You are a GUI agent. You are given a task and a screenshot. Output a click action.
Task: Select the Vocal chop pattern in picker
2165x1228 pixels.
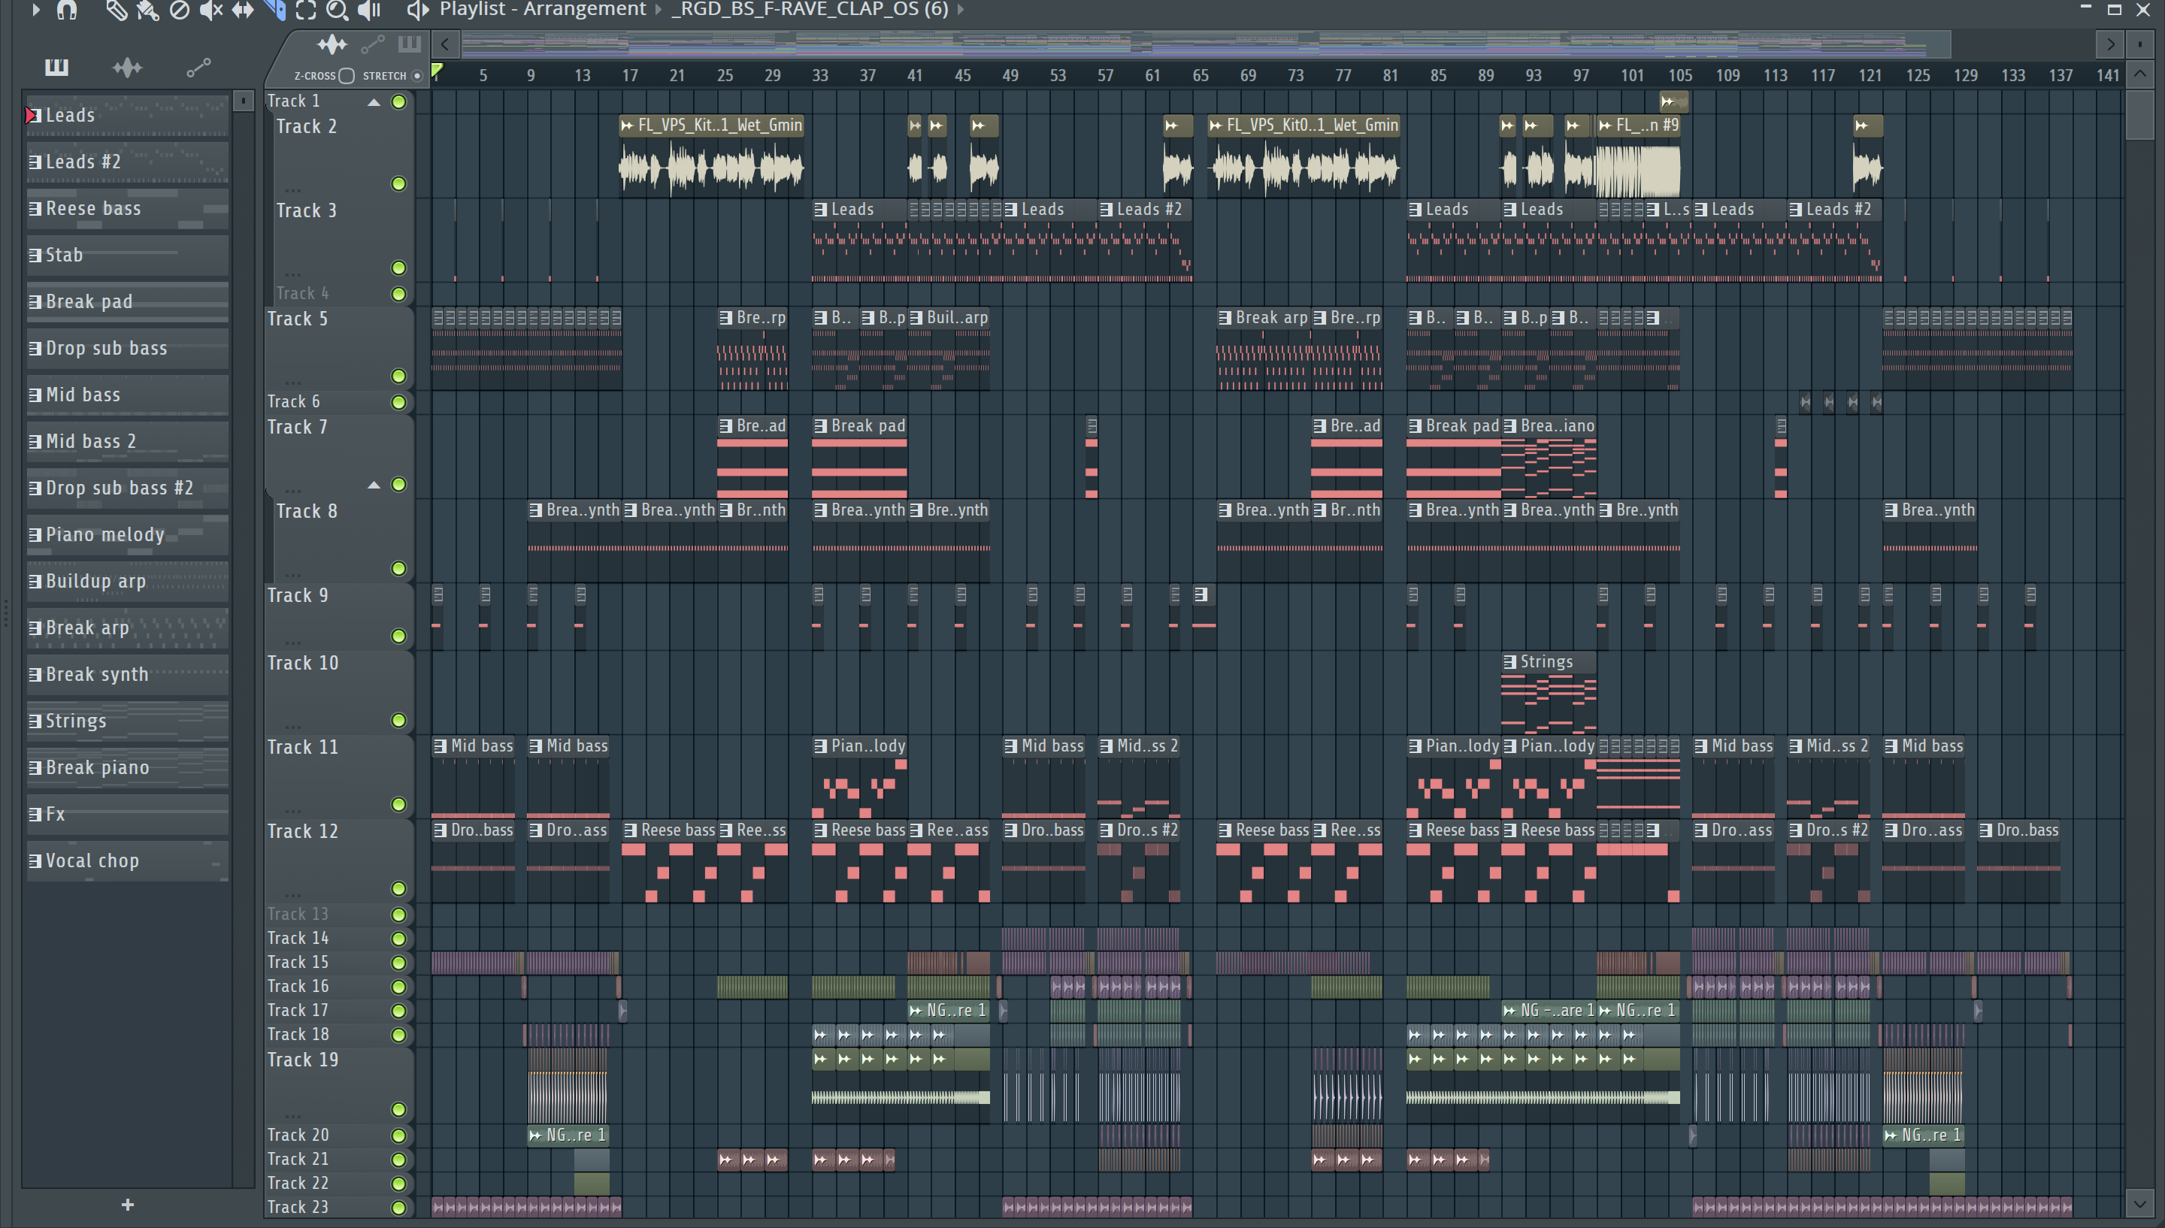(127, 861)
